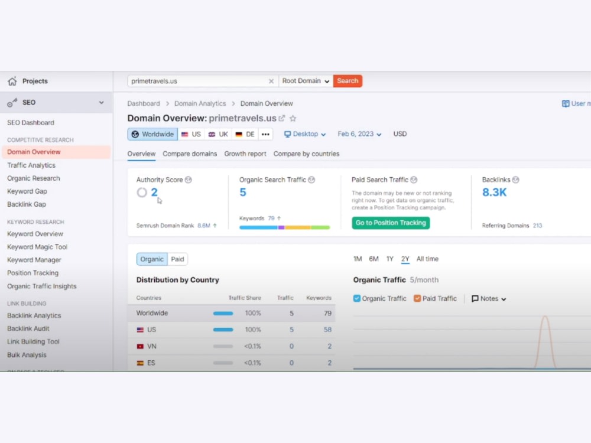The image size is (591, 443).
Task: Toggle the Organic Traffic checkbox
Action: pyautogui.click(x=356, y=298)
